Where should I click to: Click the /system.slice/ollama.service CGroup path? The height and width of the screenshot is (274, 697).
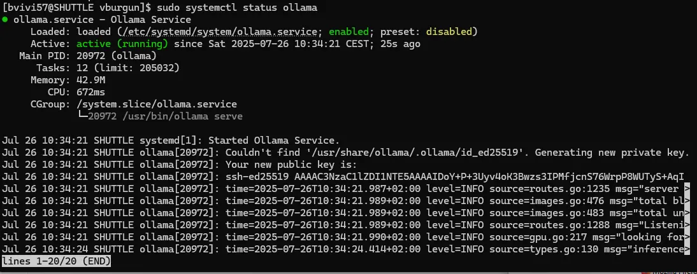pyautogui.click(x=157, y=105)
